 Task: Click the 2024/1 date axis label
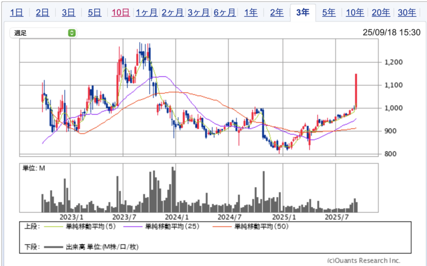point(177,217)
